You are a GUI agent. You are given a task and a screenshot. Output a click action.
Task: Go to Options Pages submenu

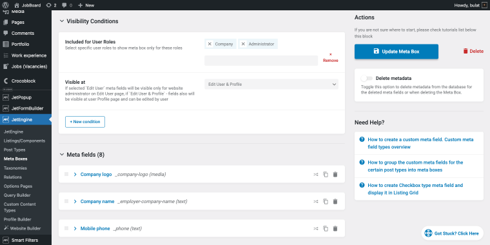18,186
